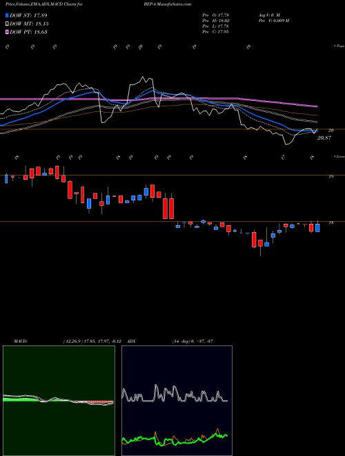Click the '(12,26,9) 17.85, 17.97, -0.12' MACD values
Image resolution: width=345 pixels, height=456 pixels.
click(x=94, y=341)
